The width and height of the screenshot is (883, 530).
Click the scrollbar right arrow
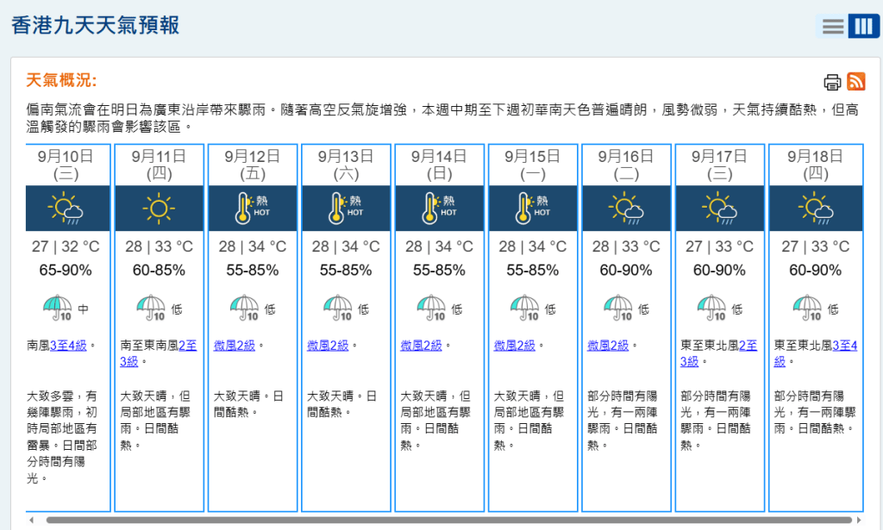[859, 520]
